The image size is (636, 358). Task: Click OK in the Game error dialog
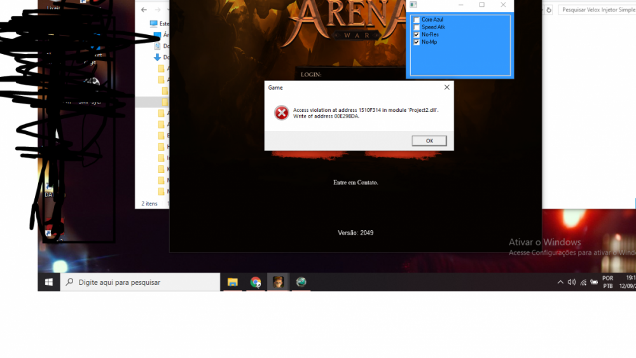click(429, 141)
